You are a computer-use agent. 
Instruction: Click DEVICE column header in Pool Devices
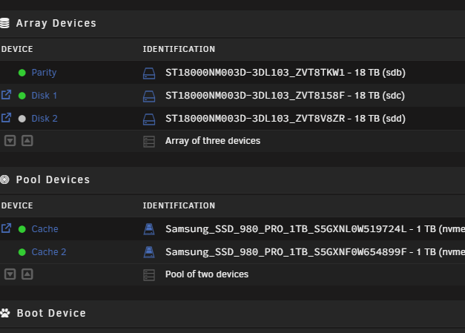[17, 205]
